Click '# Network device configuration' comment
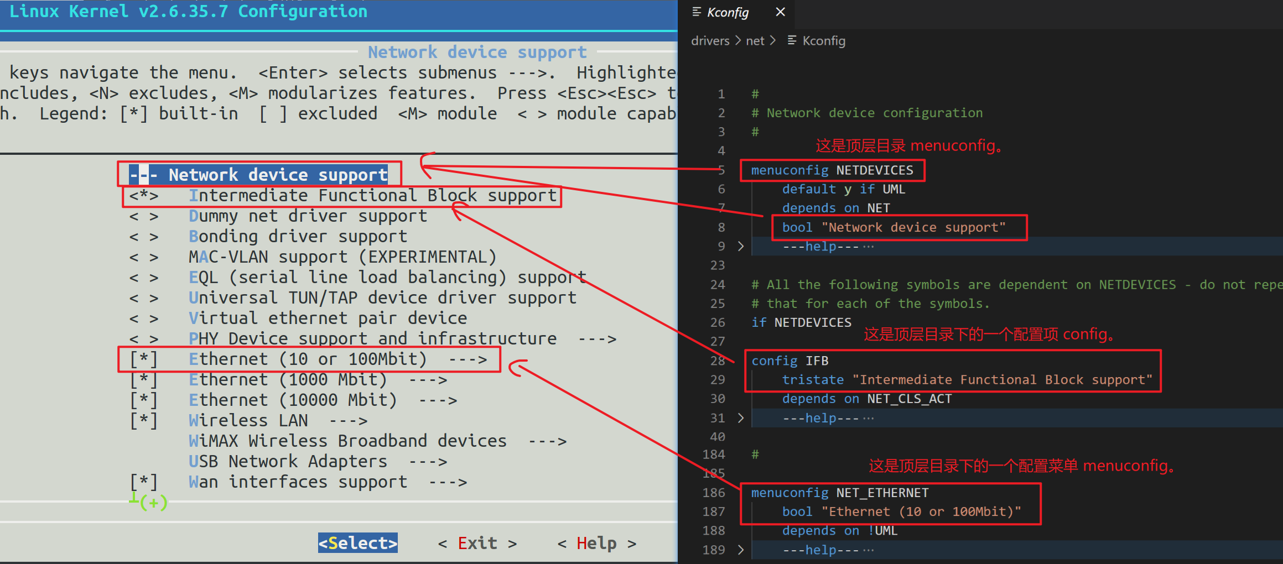The image size is (1283, 564). (867, 113)
